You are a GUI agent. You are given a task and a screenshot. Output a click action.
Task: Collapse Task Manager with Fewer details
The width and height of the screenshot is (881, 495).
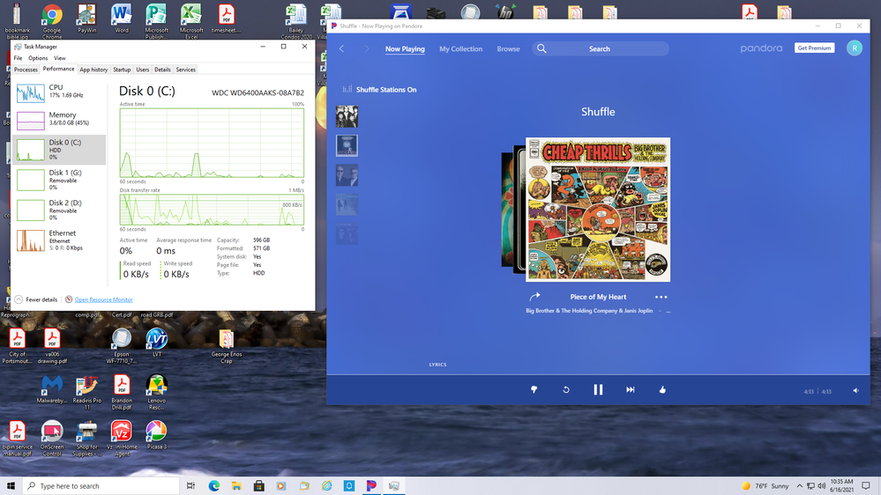click(x=36, y=299)
